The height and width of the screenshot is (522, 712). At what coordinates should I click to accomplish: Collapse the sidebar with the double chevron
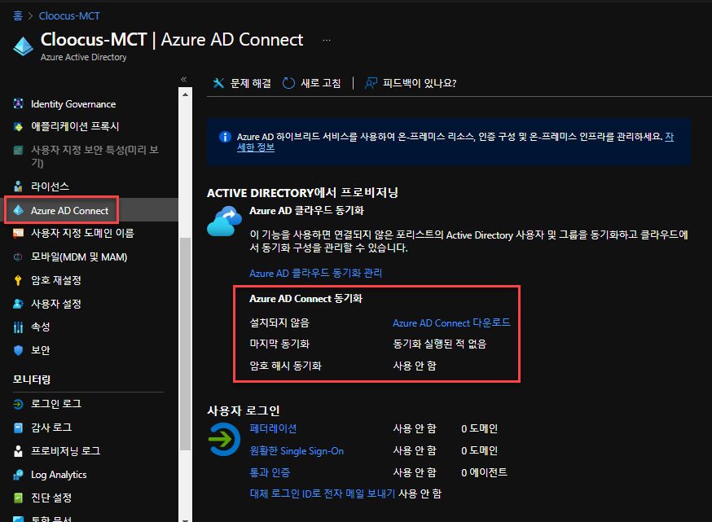pos(184,80)
